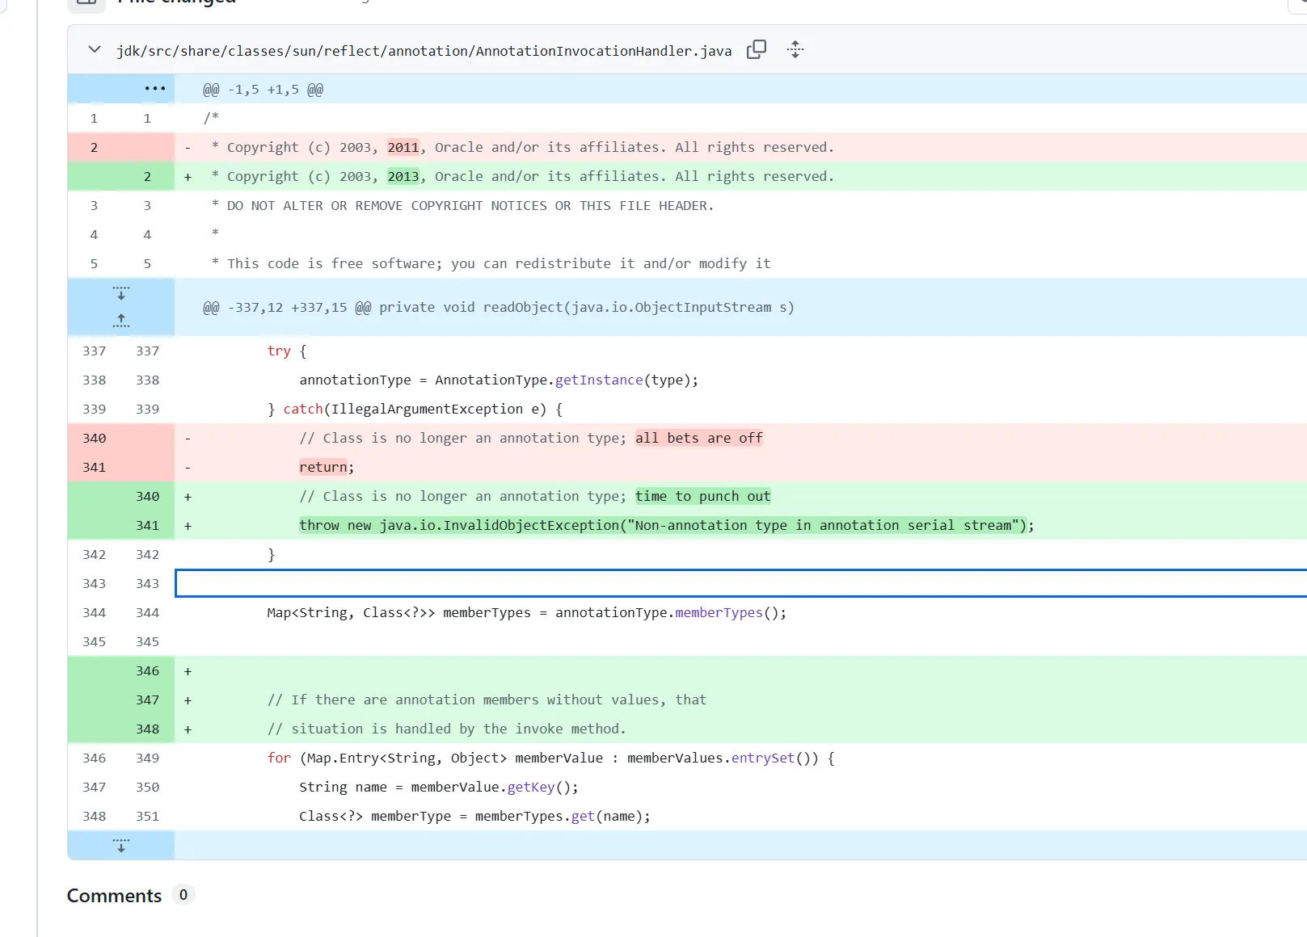
Task: Click the 'time to punch out' comment
Action: click(703, 497)
